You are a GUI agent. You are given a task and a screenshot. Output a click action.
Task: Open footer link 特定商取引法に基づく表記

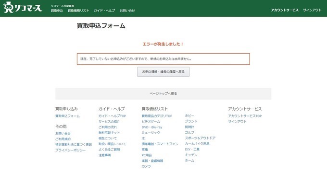(x=74, y=145)
